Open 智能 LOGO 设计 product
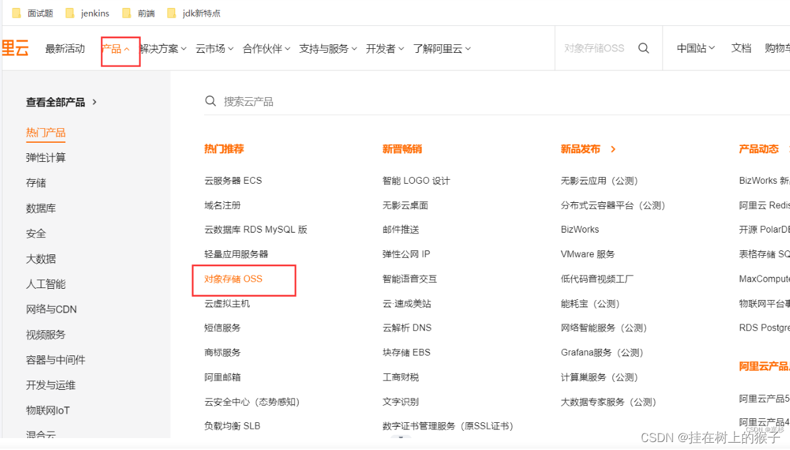Viewport: 790px width, 450px height. 416,180
